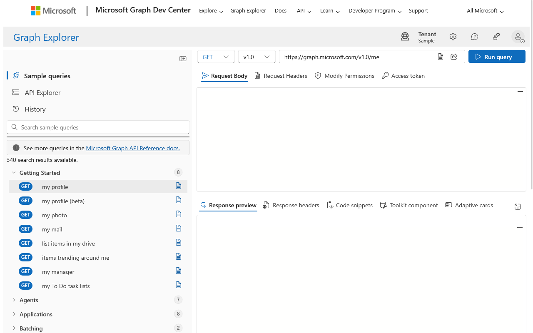Select the my photo sample query
The image size is (533, 333).
[98, 215]
